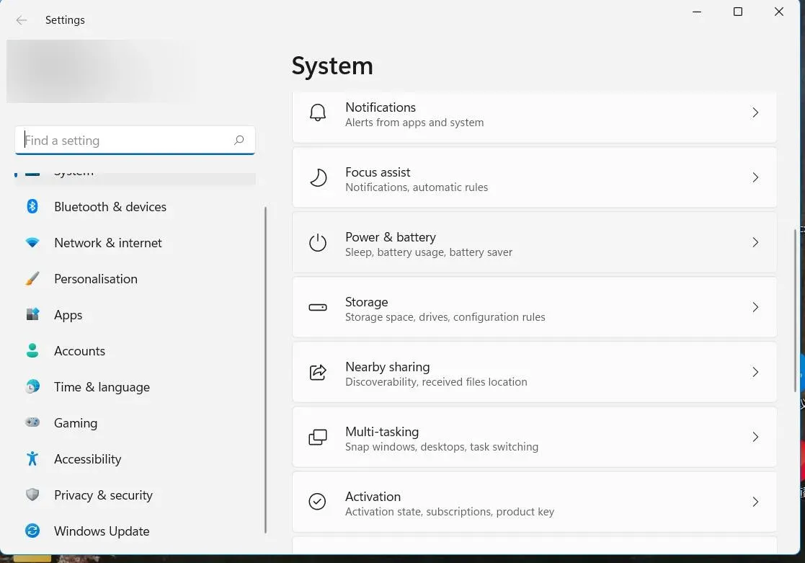Click the Settings window title text
This screenshot has width=805, height=563.
(65, 20)
